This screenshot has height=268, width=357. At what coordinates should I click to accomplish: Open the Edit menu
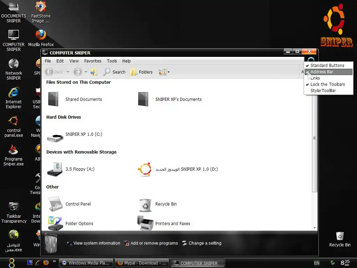tap(60, 61)
